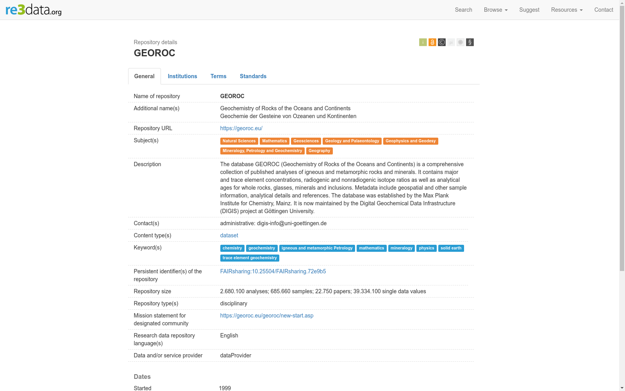The height and width of the screenshot is (391, 625).
Task: Click the Geology and Palaeontology subject tag
Action: click(352, 141)
